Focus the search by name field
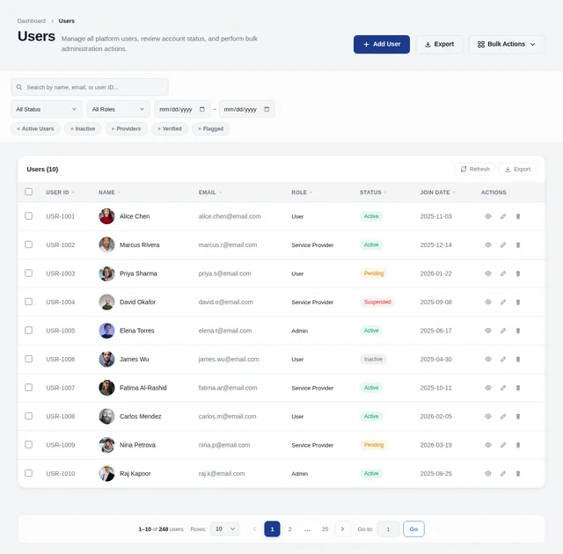Viewport: 563px width, 554px height. 90,87
